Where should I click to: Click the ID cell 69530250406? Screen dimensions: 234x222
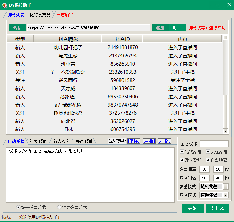point(123,97)
